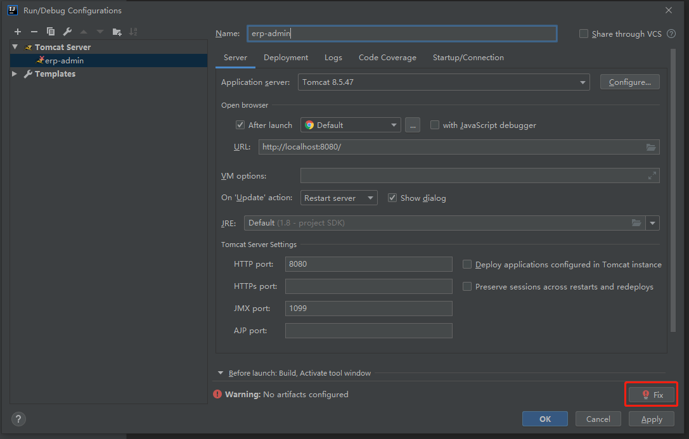Open the Default browser dropdown
Screen dimensions: 689x439
tap(351, 125)
